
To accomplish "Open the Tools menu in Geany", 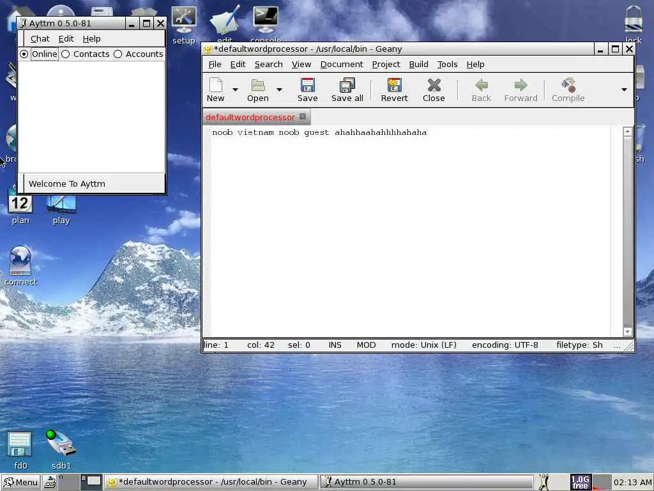I will click(447, 65).
